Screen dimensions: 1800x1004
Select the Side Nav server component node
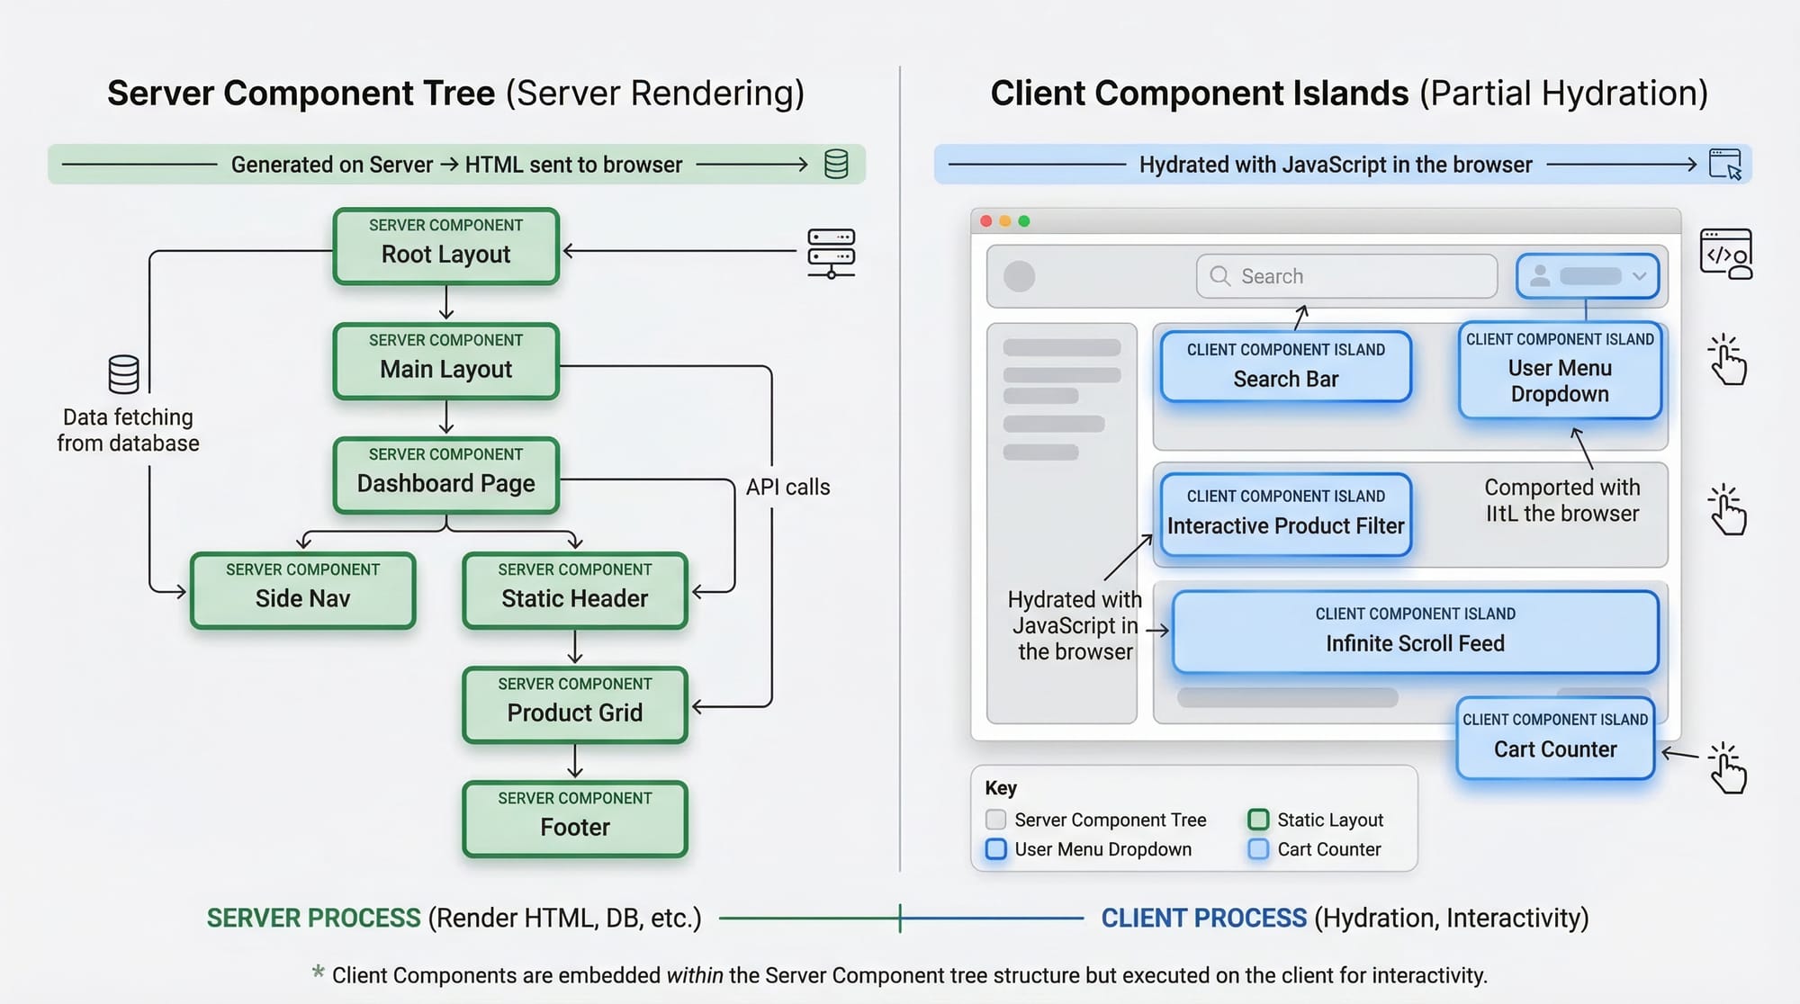(x=302, y=589)
